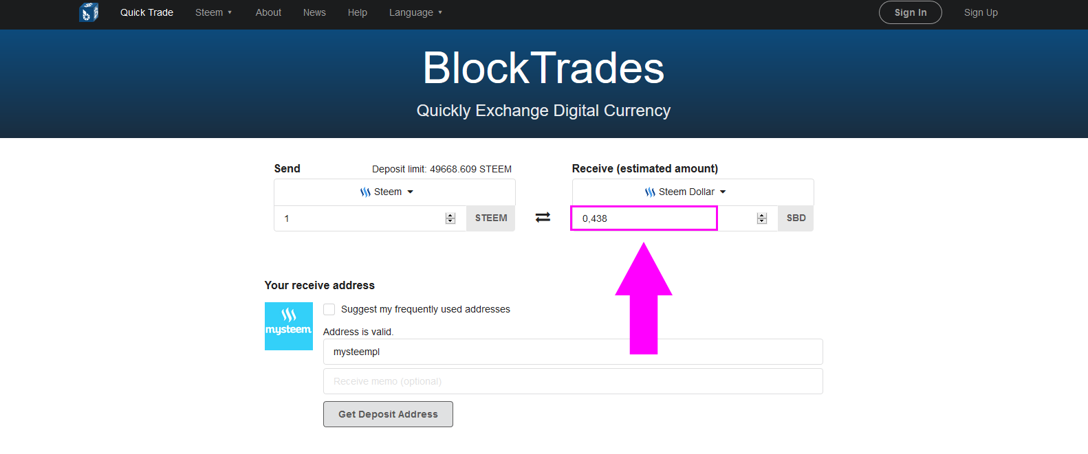Expand the Language menu
The height and width of the screenshot is (454, 1088).
click(x=415, y=12)
